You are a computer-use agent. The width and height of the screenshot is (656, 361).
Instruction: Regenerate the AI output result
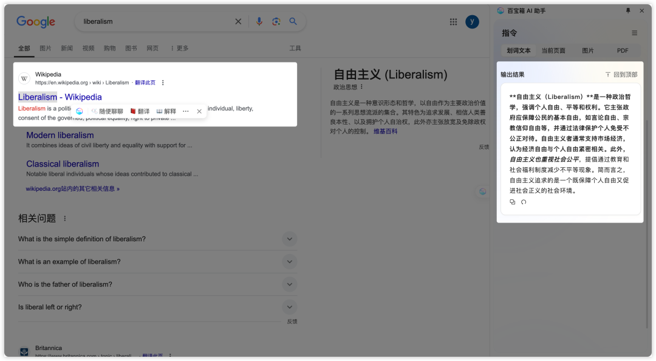[x=524, y=202]
